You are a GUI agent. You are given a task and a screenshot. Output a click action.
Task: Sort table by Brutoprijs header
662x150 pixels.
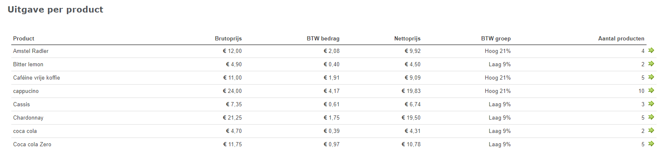click(x=228, y=38)
